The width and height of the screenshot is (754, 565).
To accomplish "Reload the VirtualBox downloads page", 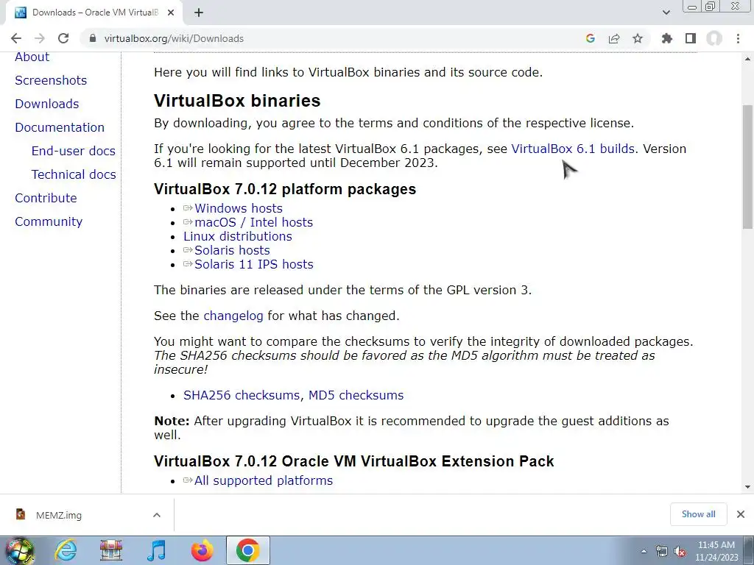I will point(63,38).
